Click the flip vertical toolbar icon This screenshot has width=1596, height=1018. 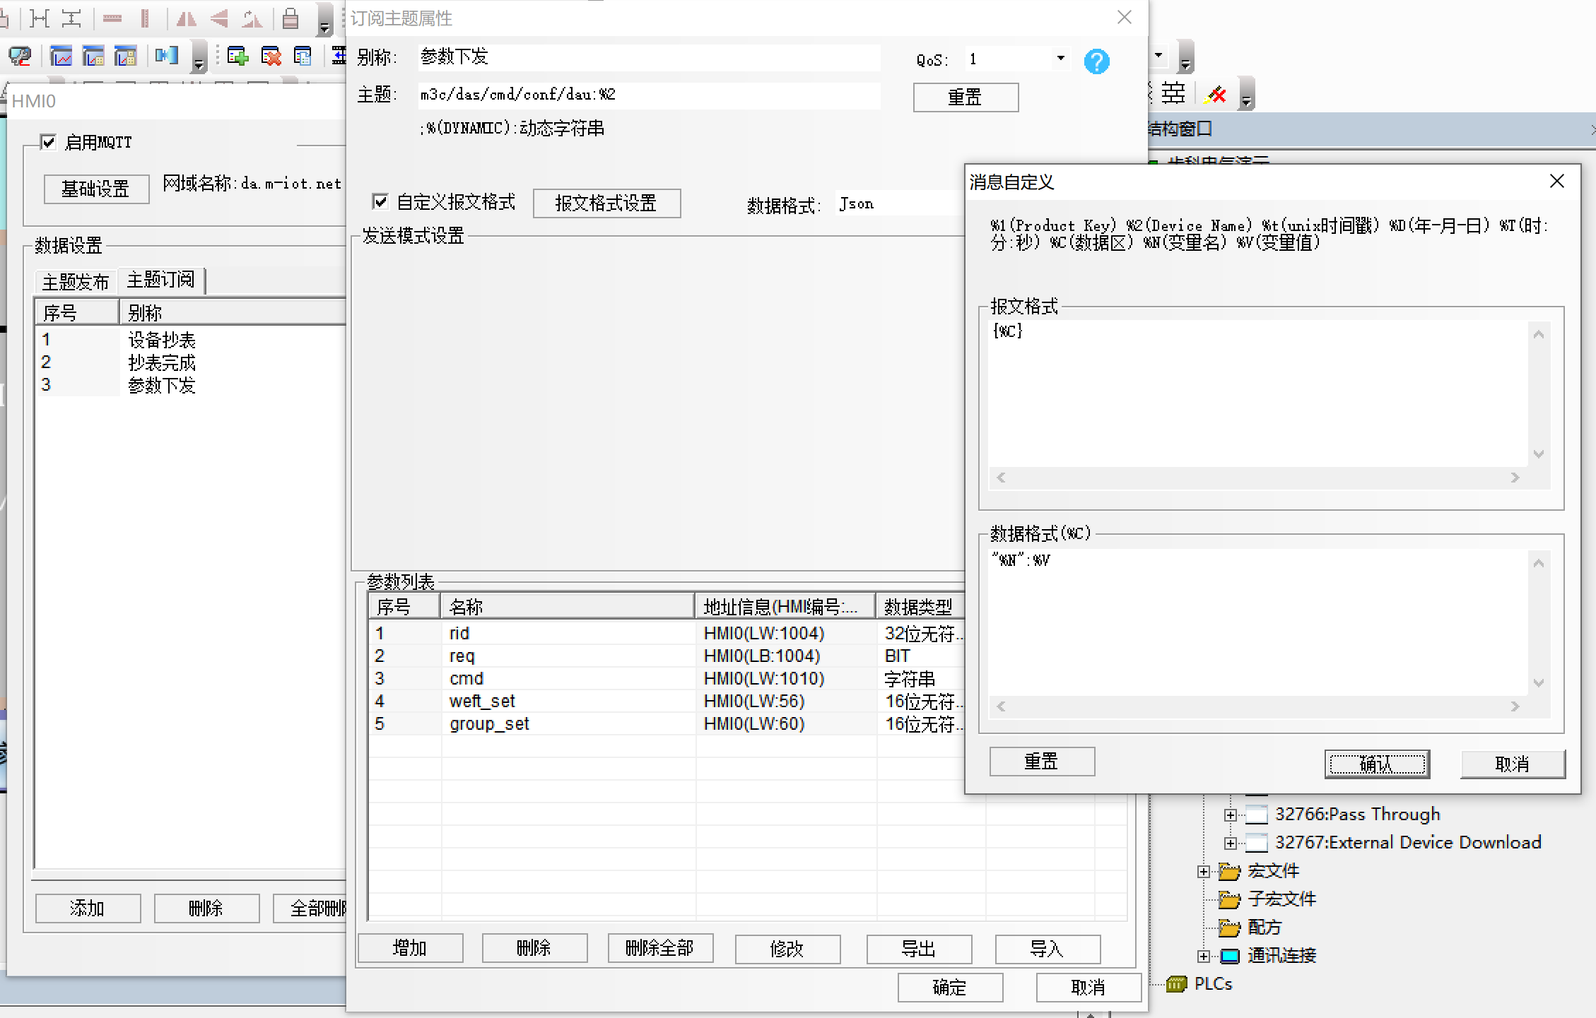(219, 18)
